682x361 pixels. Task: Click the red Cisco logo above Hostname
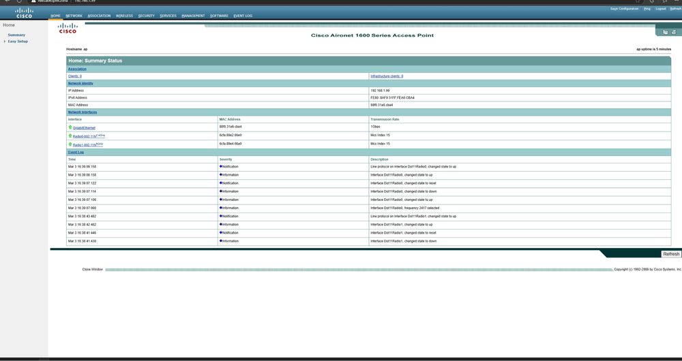tap(68, 28)
